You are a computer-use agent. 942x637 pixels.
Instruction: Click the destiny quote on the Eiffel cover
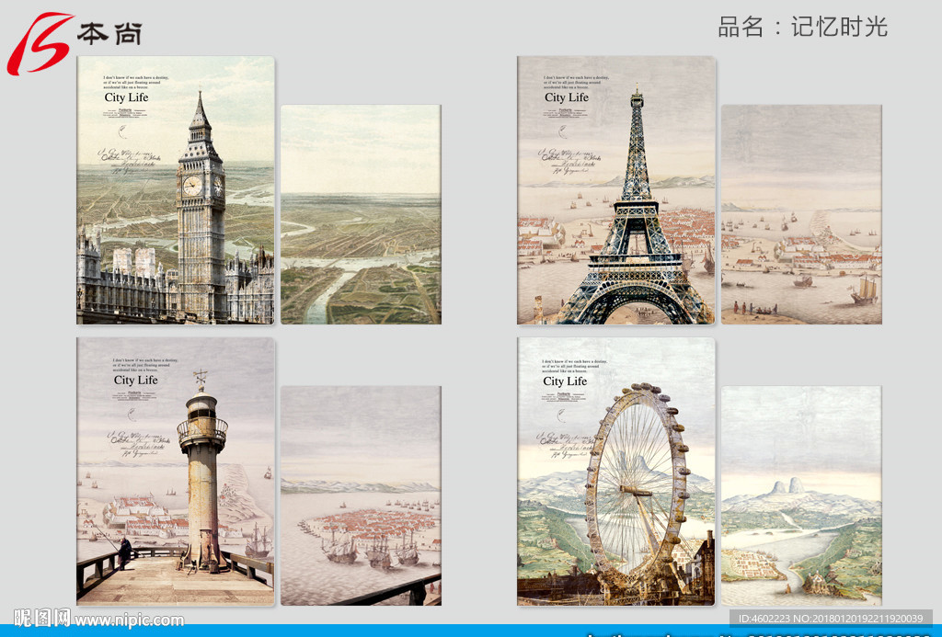pyautogui.click(x=576, y=82)
